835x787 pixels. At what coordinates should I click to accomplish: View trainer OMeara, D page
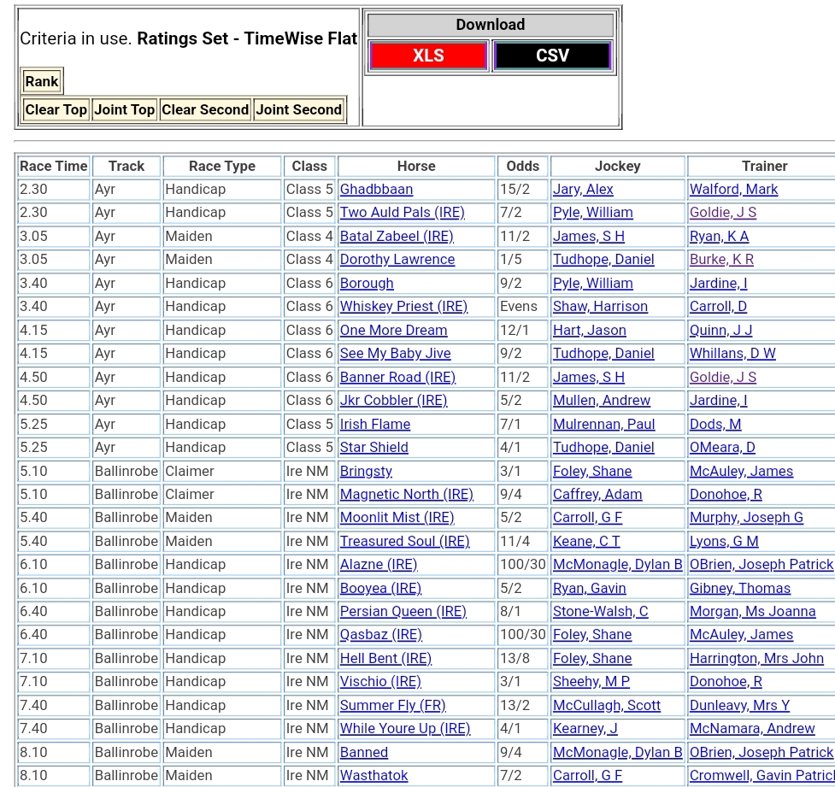click(722, 448)
